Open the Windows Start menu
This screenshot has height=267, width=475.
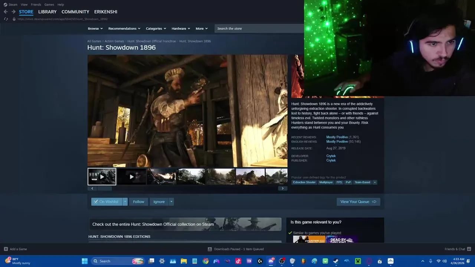pyautogui.click(x=85, y=261)
